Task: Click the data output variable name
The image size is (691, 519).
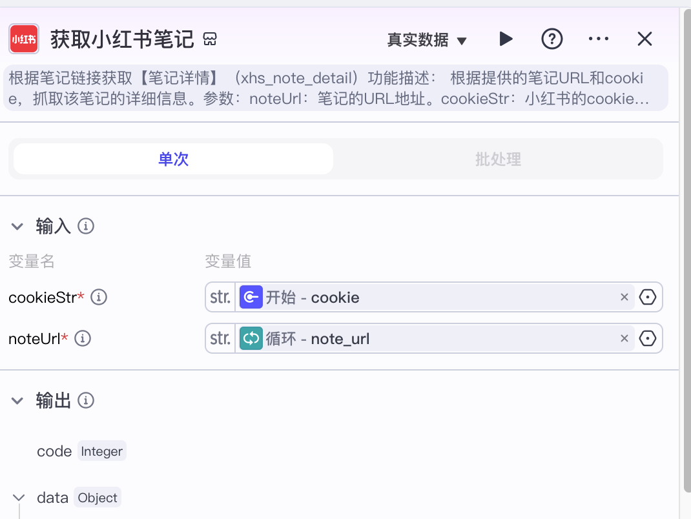Action: (x=52, y=498)
